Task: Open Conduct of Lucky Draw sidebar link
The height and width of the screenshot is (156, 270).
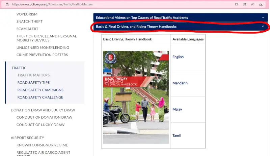Action: (40, 125)
